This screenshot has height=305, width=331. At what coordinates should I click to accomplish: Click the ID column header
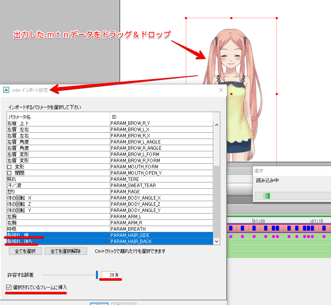[x=161, y=117]
